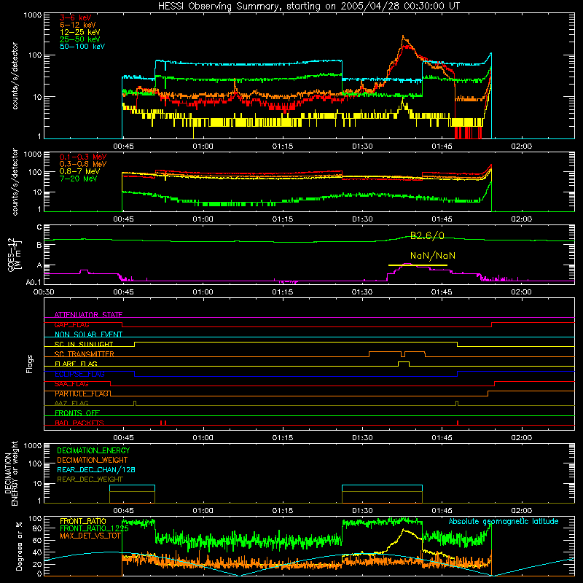
Task: Click the DECIMATION_WEIGHT legend entry
Action: click(93, 460)
